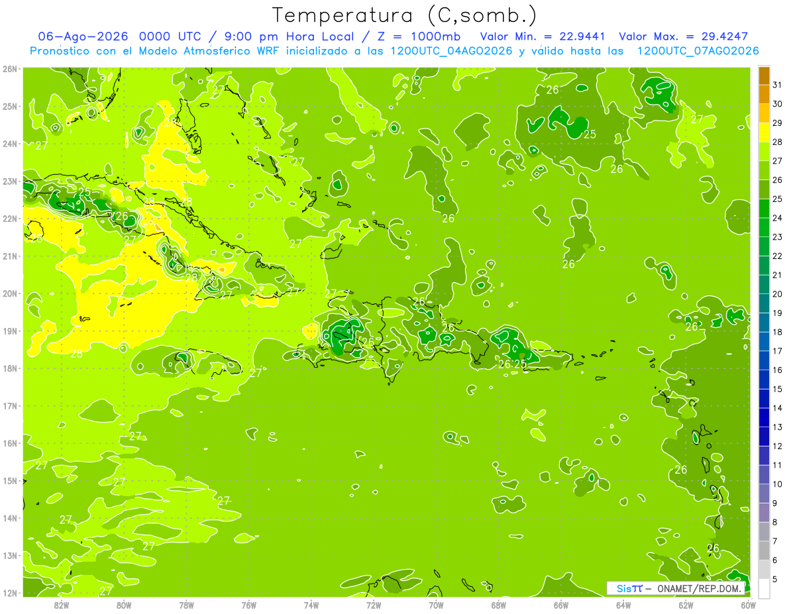Click the '74W' longitude label
Image resolution: width=795 pixels, height=614 pixels.
click(311, 605)
